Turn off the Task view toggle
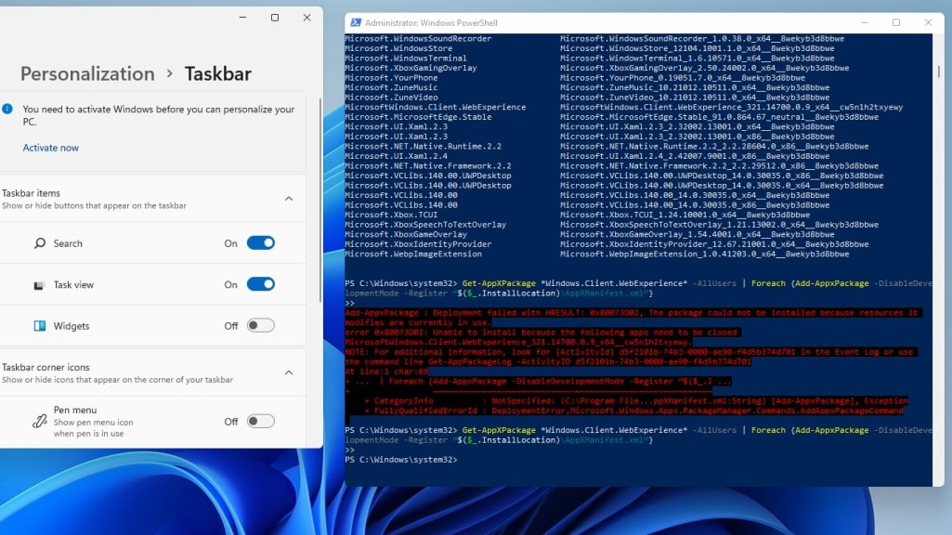This screenshot has height=535, width=952. point(260,284)
